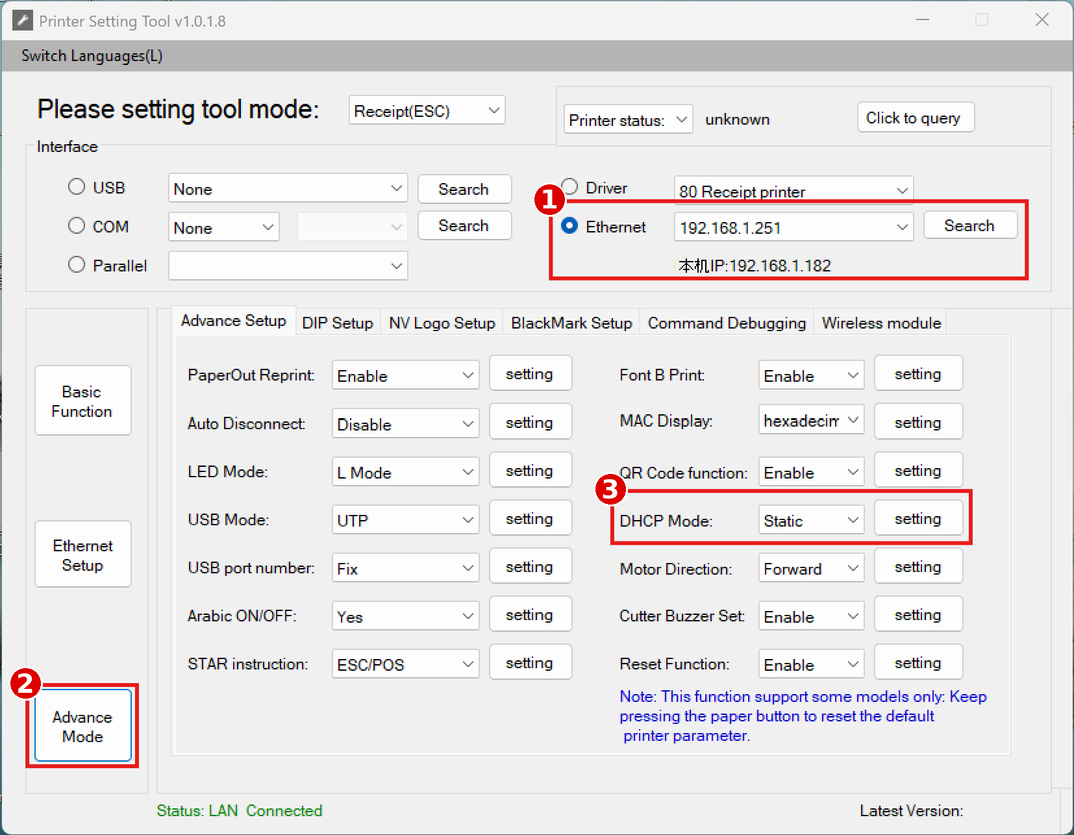Open the Ethernet IP 192.168.1.251 dropdown
1074x835 pixels.
click(793, 227)
